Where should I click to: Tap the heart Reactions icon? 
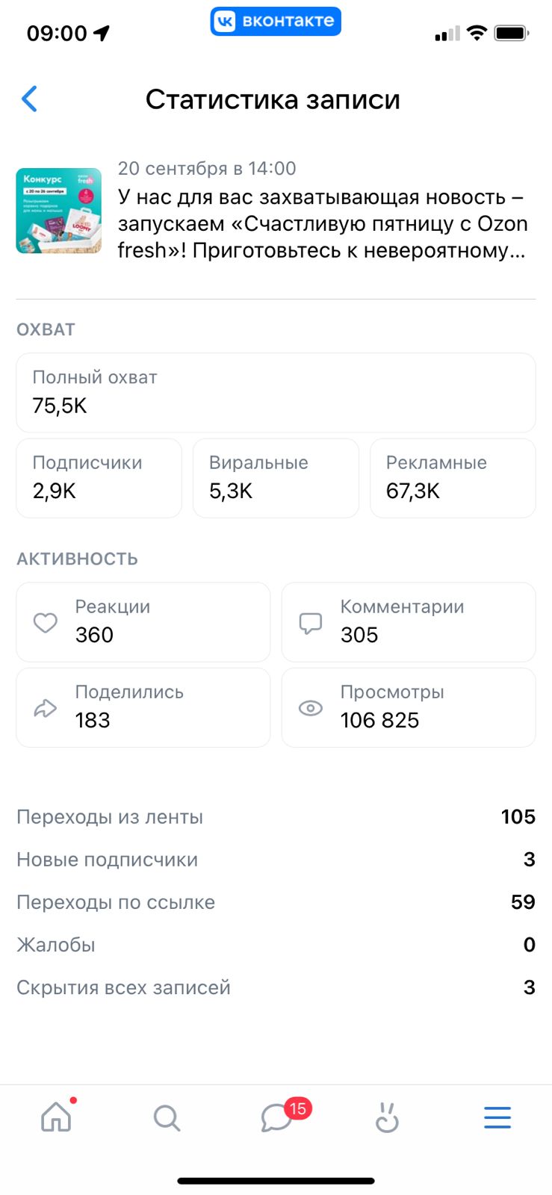click(46, 622)
